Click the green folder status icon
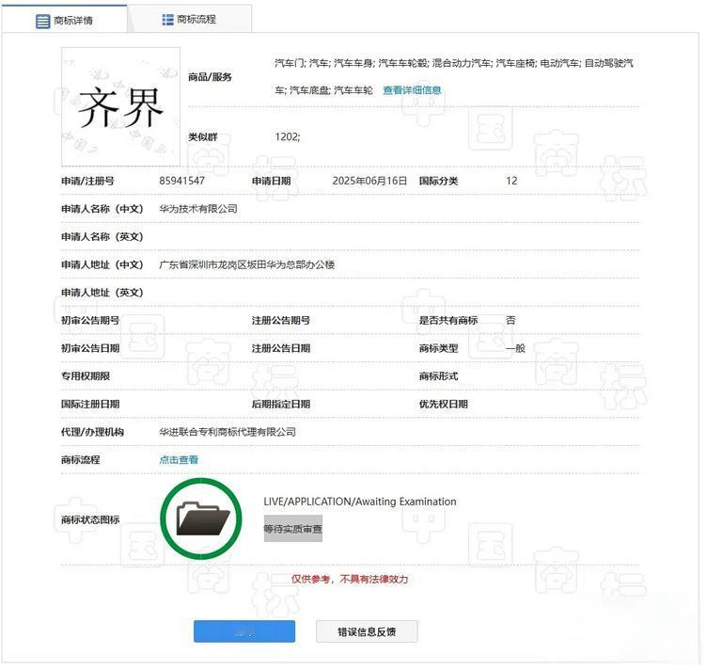The width and height of the screenshot is (707, 670). [201, 518]
